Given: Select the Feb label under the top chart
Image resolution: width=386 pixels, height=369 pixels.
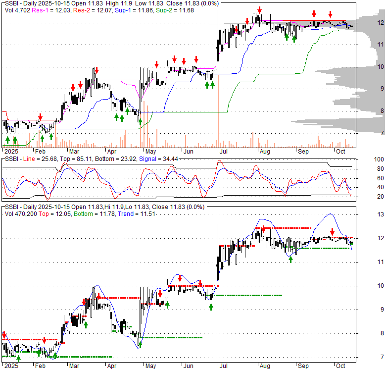Looking at the screenshot, I should coord(40,151).
